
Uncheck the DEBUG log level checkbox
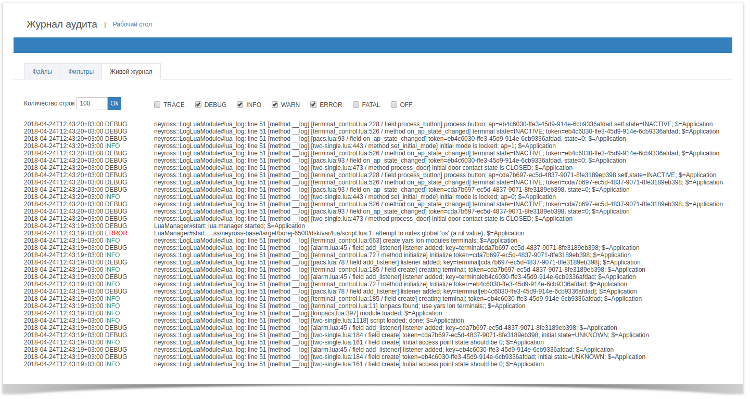tap(198, 105)
